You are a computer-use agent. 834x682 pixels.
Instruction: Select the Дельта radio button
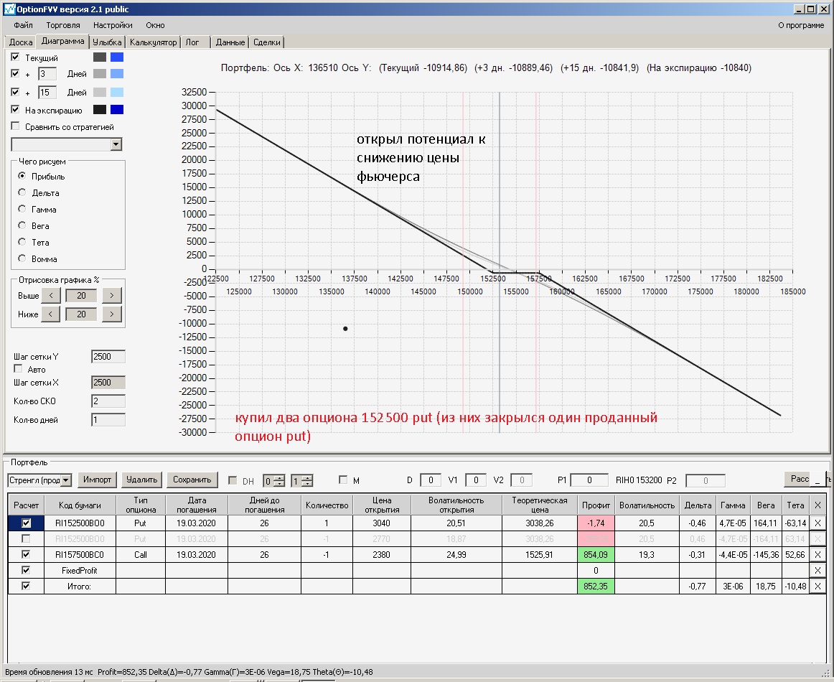(22, 192)
